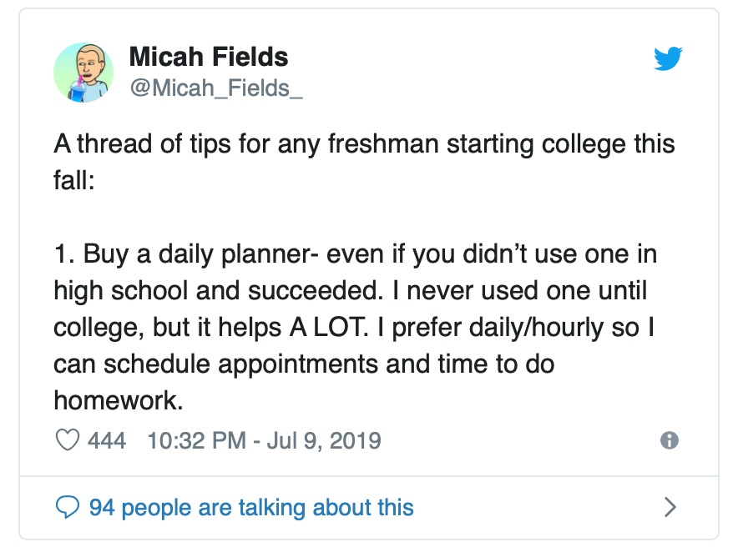
Task: Click the 'fall:' line of the tweet
Action: (73, 180)
